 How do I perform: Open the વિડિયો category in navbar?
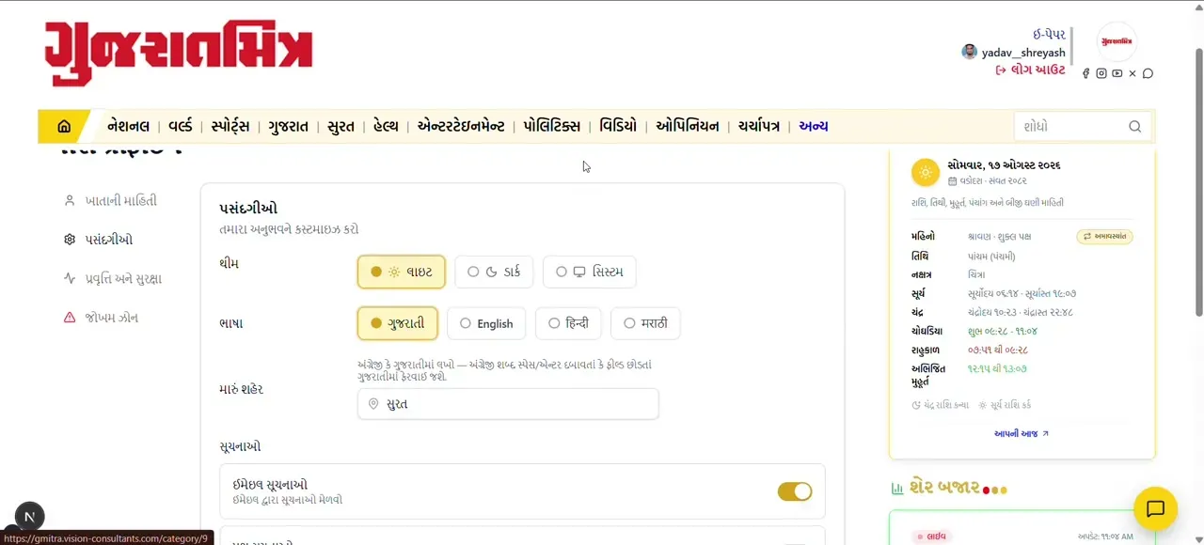618,127
